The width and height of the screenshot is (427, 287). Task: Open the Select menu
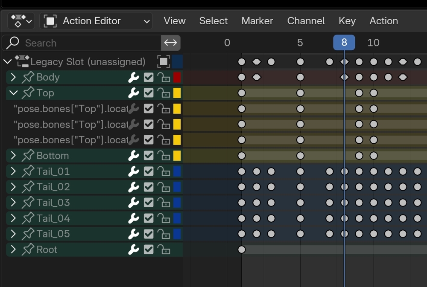[x=213, y=21]
